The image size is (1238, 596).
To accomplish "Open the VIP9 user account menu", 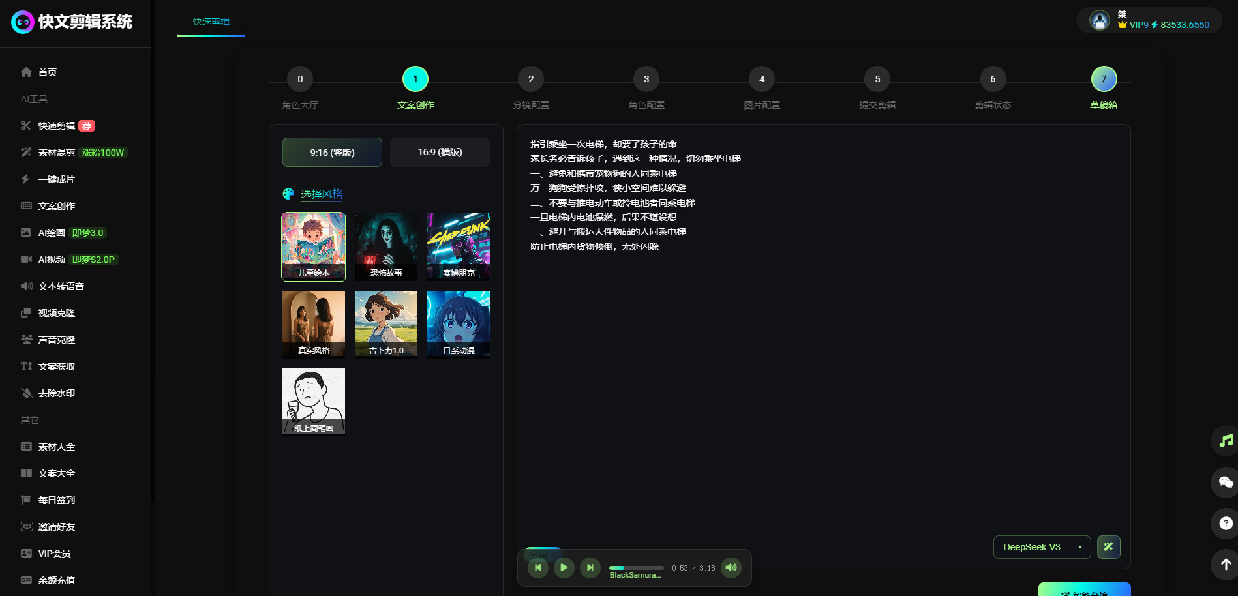I will [1149, 20].
